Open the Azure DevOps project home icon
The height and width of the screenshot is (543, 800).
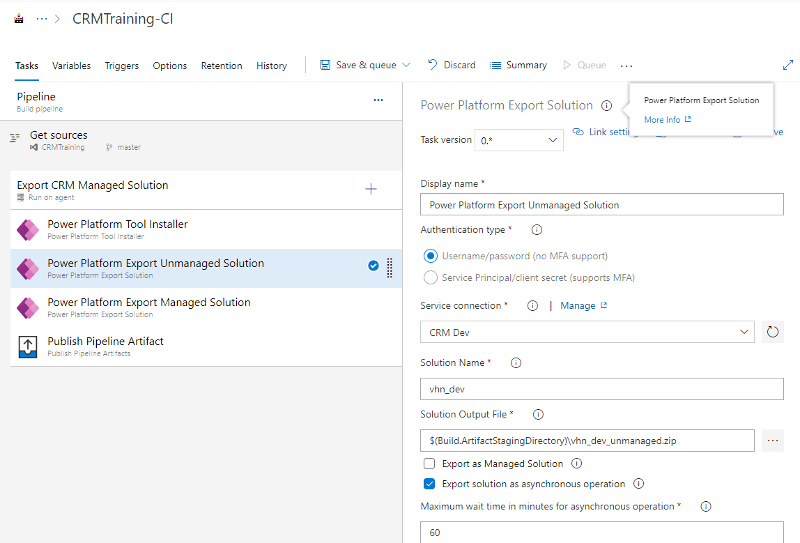(19, 19)
